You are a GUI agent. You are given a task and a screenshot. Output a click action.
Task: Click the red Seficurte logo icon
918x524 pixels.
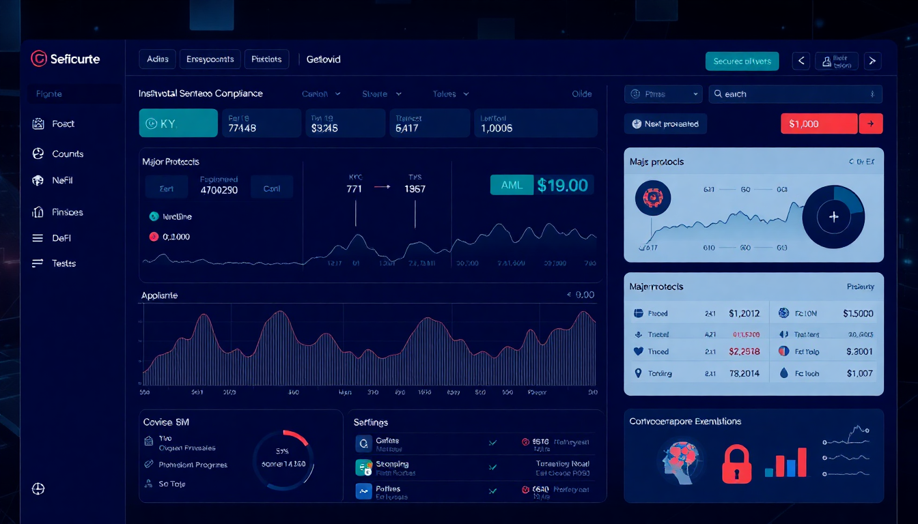tap(38, 59)
